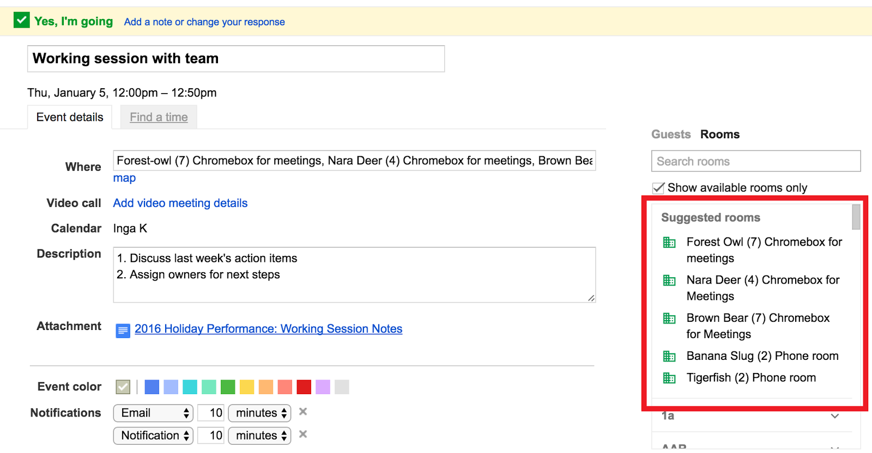Choose the red event color swatch
This screenshot has height=453, width=872.
click(304, 387)
